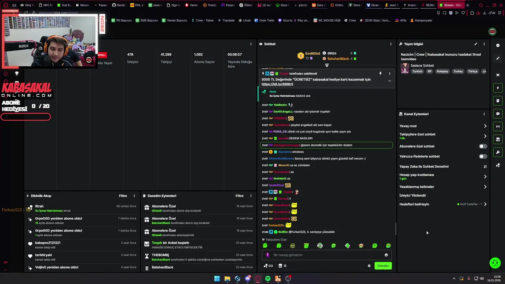The image size is (505, 284).
Task: Toggle Yalnızca ifadelerle sohbet switch
Action: 483,157
